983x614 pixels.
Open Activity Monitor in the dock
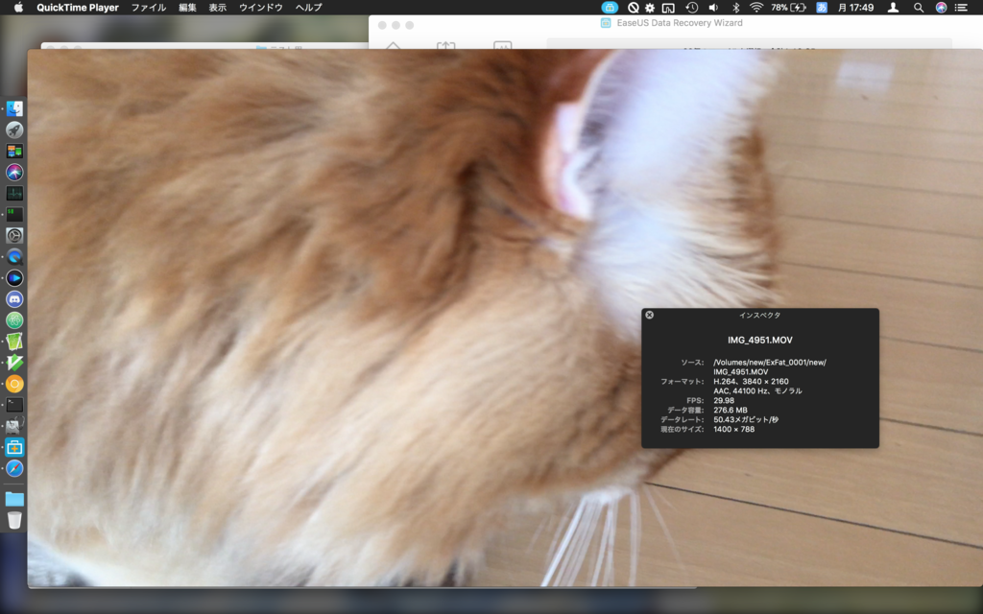[x=14, y=193]
